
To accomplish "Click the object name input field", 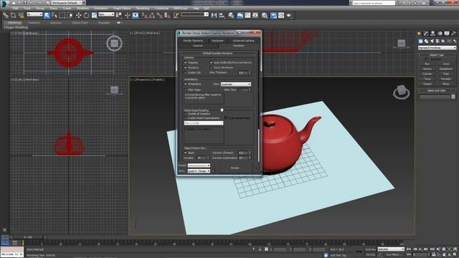I will click(x=435, y=97).
